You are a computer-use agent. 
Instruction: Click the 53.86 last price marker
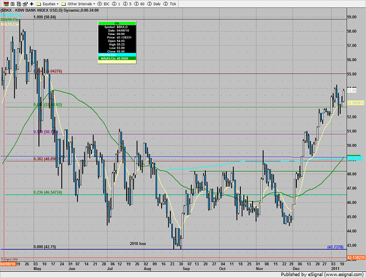coord(352,90)
